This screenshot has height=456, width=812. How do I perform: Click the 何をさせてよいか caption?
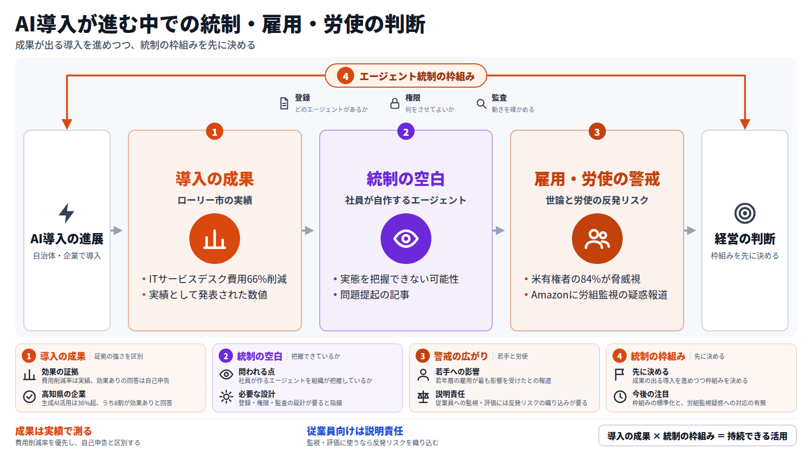(x=430, y=109)
